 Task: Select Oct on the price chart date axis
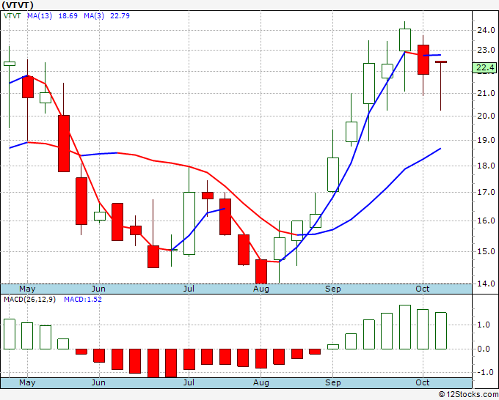(x=422, y=289)
